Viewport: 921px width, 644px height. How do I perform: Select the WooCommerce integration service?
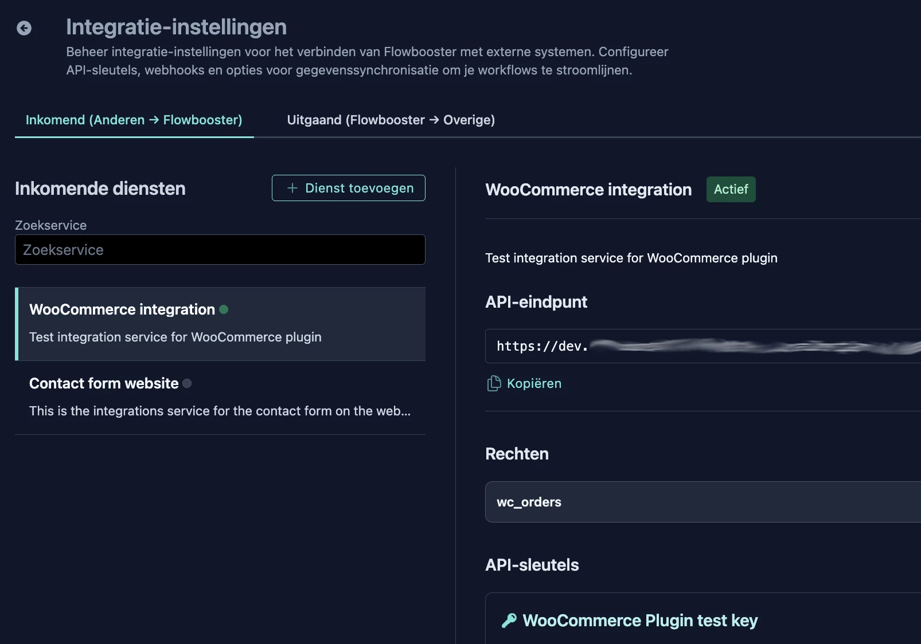[x=220, y=324]
